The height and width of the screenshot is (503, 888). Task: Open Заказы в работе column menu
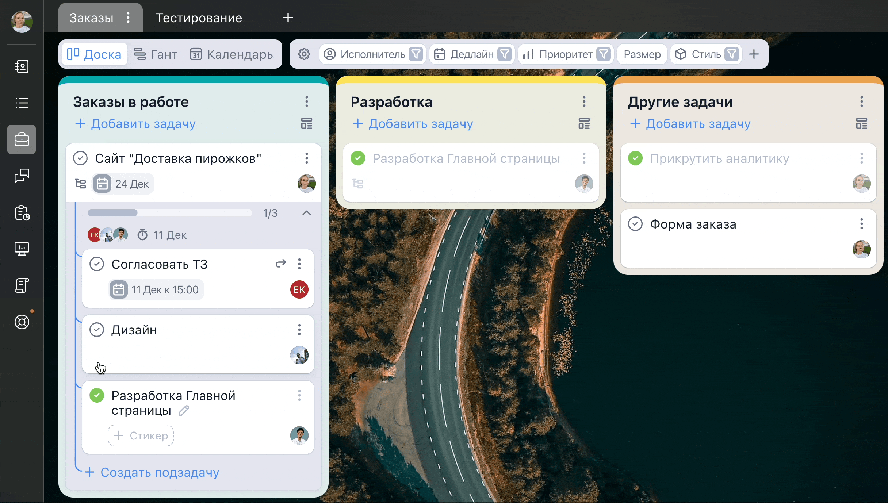click(x=307, y=101)
